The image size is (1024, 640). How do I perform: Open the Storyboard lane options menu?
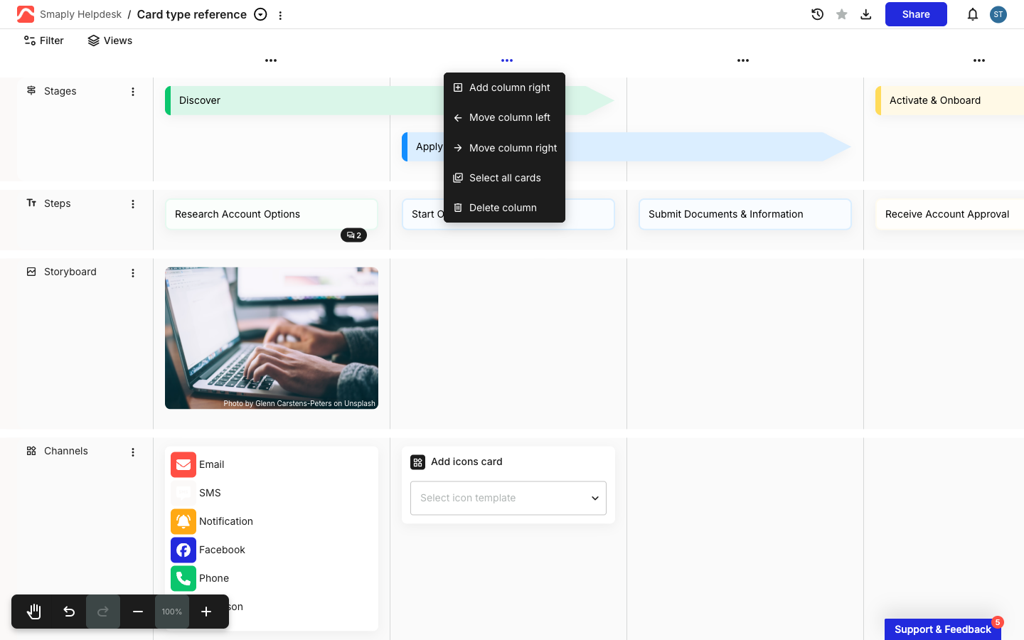point(133,273)
